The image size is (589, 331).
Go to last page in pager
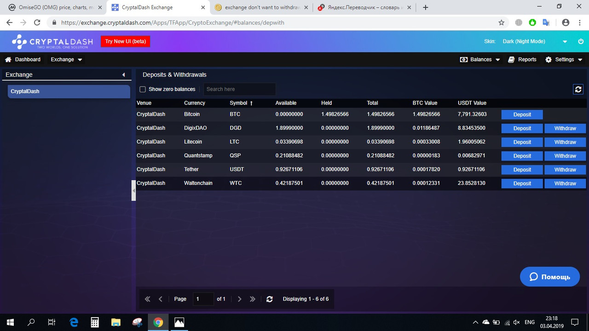[253, 299]
